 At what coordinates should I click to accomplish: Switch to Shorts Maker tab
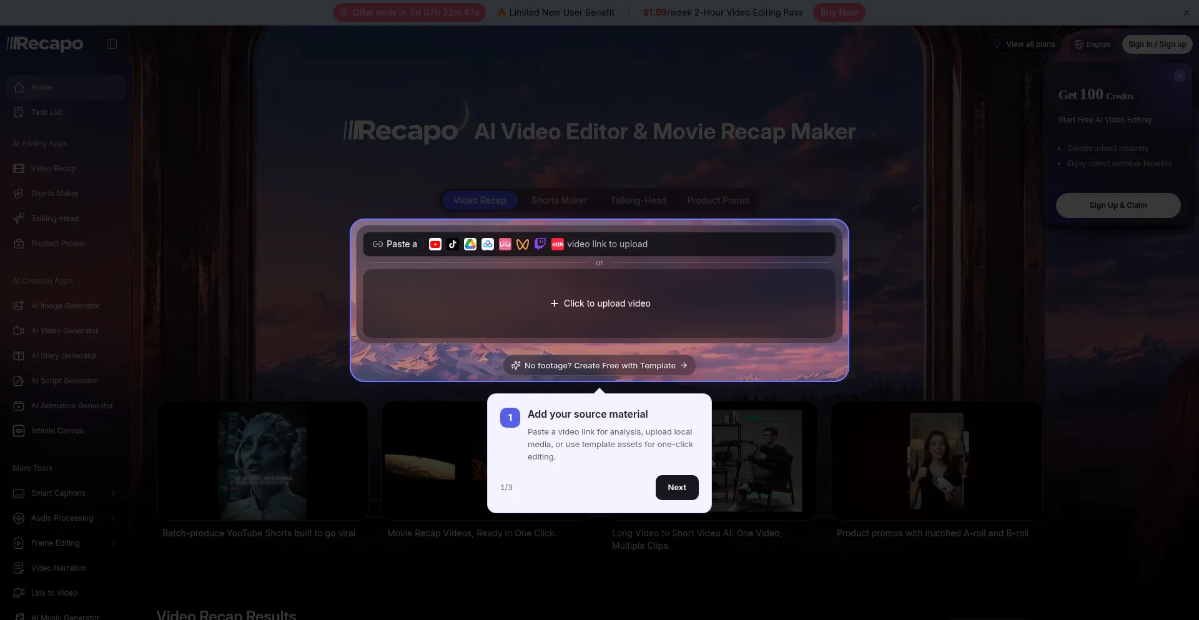point(559,200)
